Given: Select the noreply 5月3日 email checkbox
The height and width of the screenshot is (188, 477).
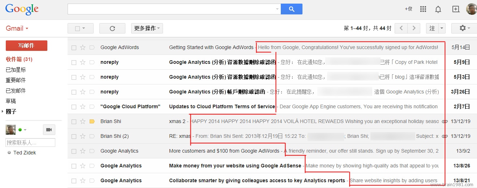Looking at the screenshot, I should coord(74,77).
